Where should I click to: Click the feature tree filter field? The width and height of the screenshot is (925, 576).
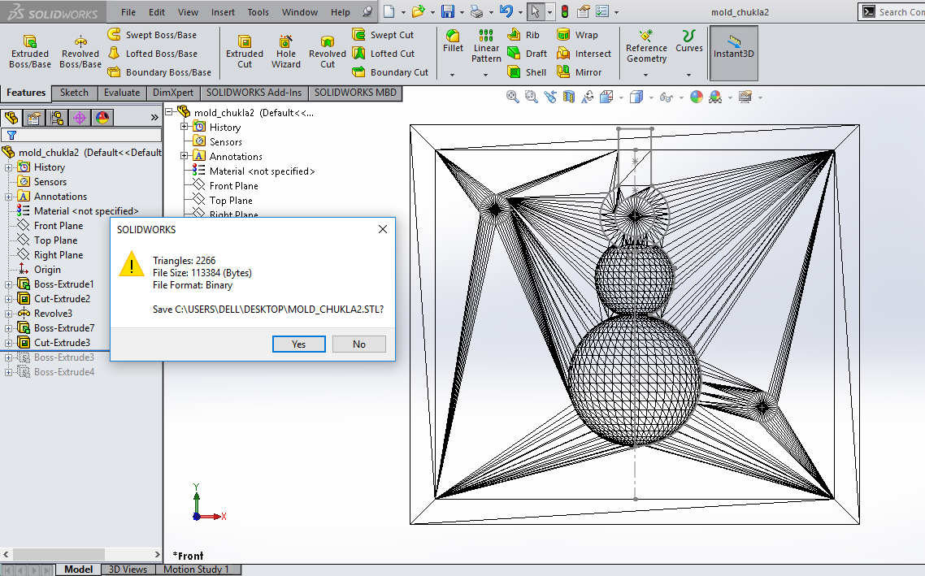coord(81,135)
